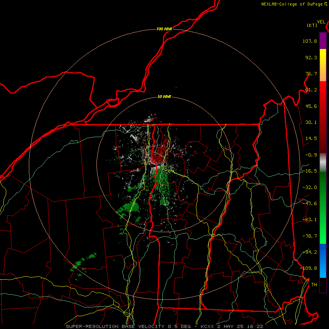Click the -16.5 legend value
The width and height of the screenshot is (329, 329).
[x=310, y=171]
